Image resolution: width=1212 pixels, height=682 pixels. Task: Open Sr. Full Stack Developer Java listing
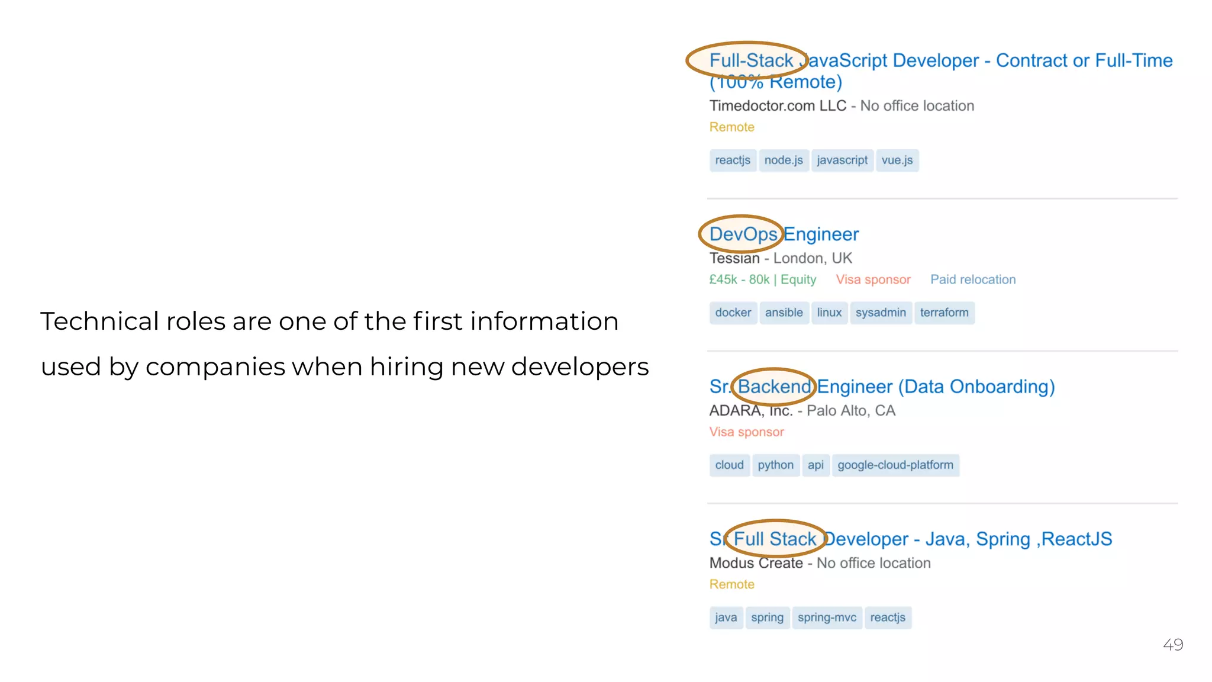click(911, 539)
